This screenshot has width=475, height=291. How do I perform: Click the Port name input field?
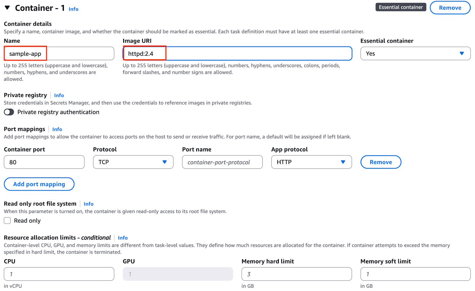(x=222, y=162)
